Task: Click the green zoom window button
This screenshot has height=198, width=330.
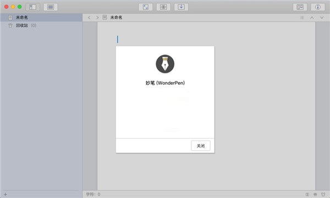Action: point(20,7)
